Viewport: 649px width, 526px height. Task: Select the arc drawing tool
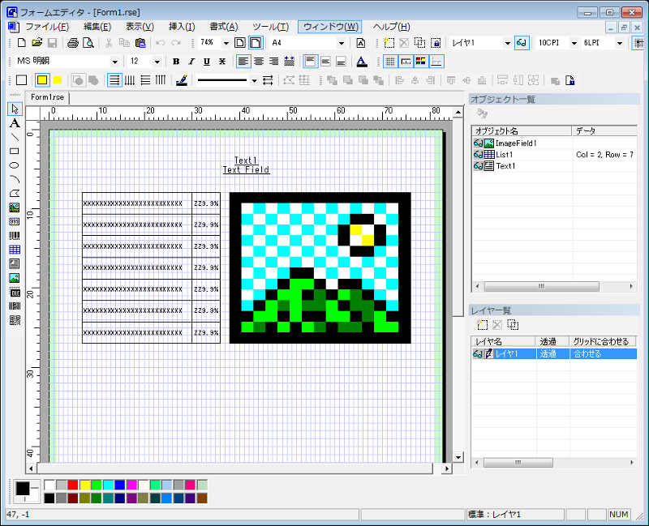[15, 179]
